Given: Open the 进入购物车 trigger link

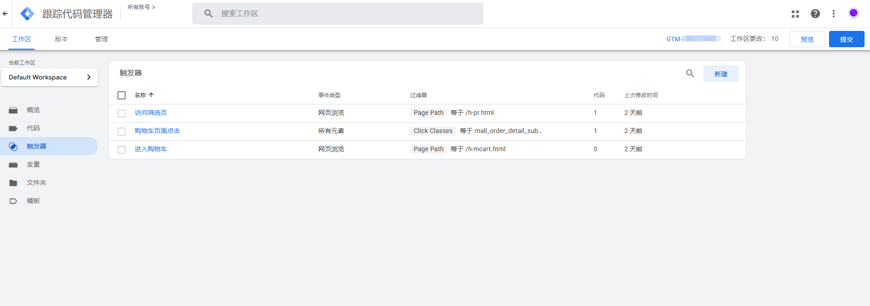Looking at the screenshot, I should pos(151,149).
